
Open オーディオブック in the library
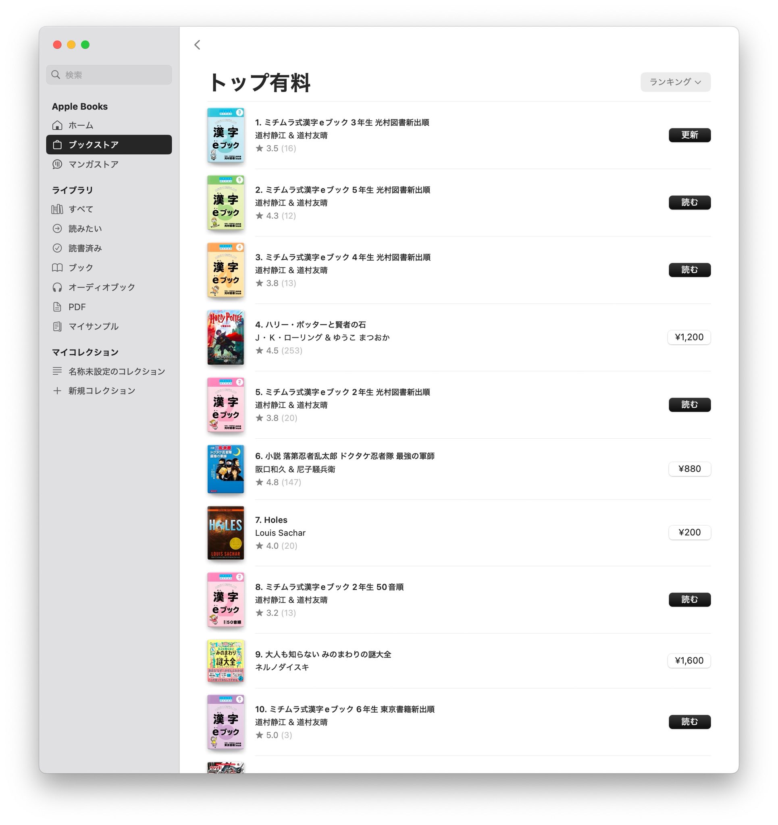tap(109, 287)
